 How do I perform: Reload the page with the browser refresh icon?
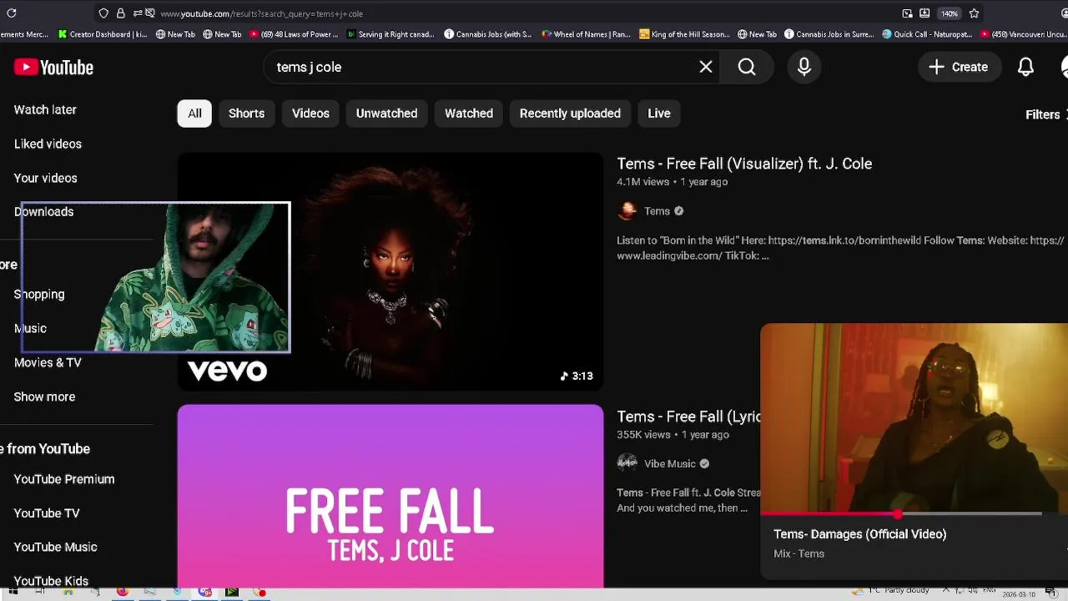12,13
